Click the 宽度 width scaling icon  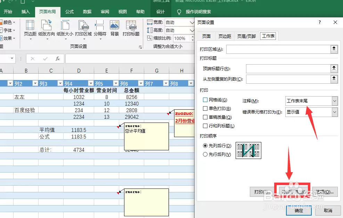pyautogui.click(x=150, y=22)
